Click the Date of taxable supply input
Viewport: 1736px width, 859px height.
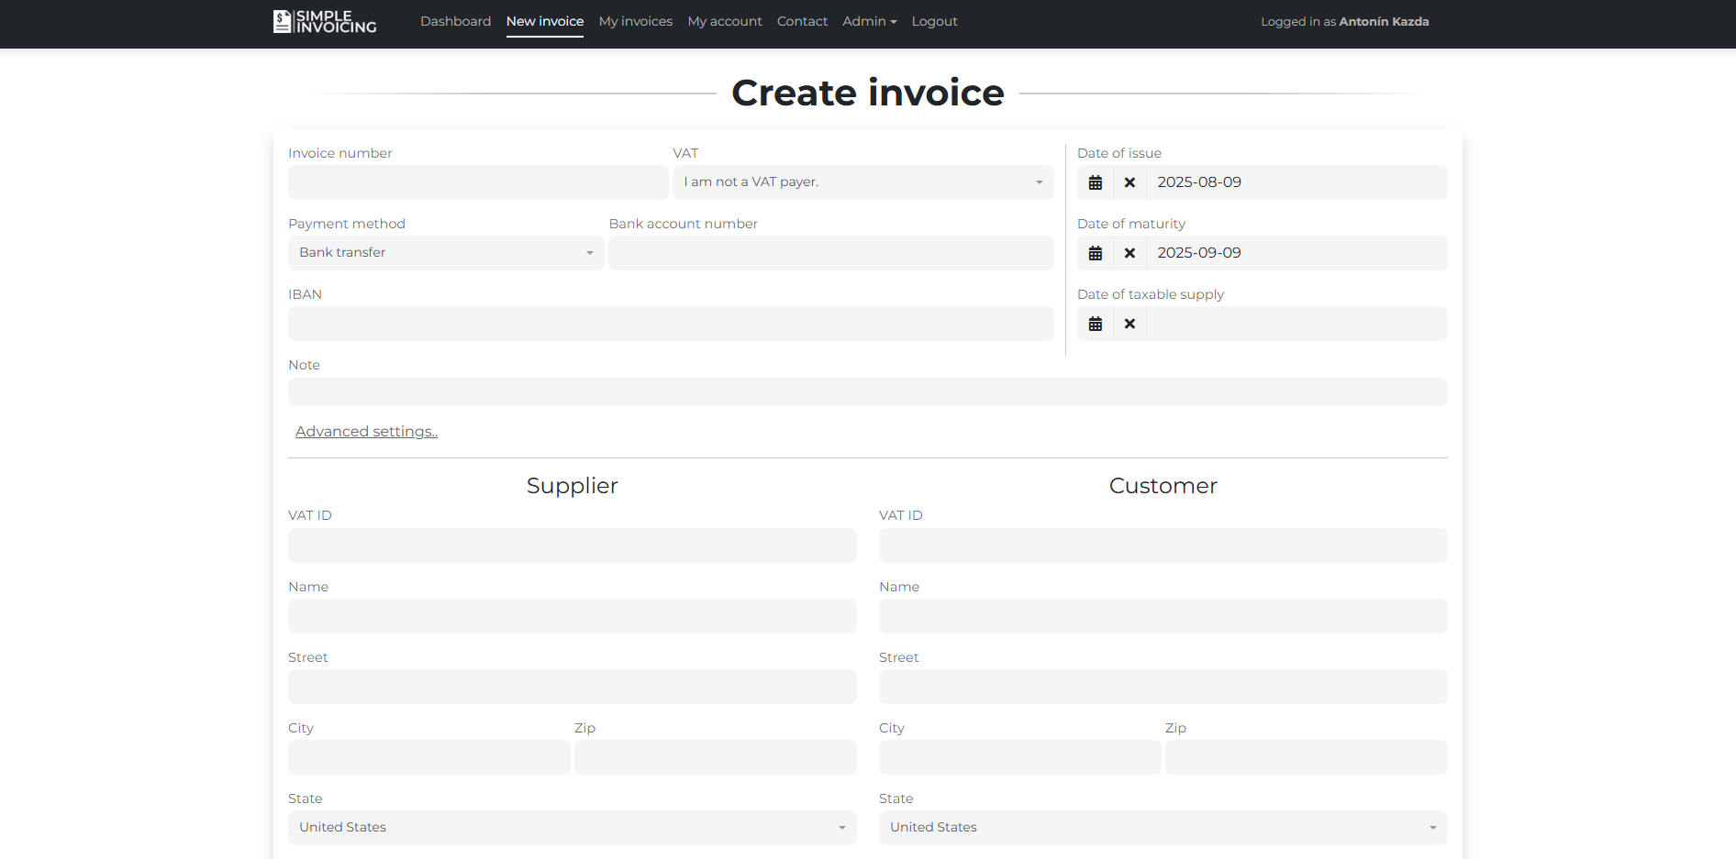[x=1296, y=324]
